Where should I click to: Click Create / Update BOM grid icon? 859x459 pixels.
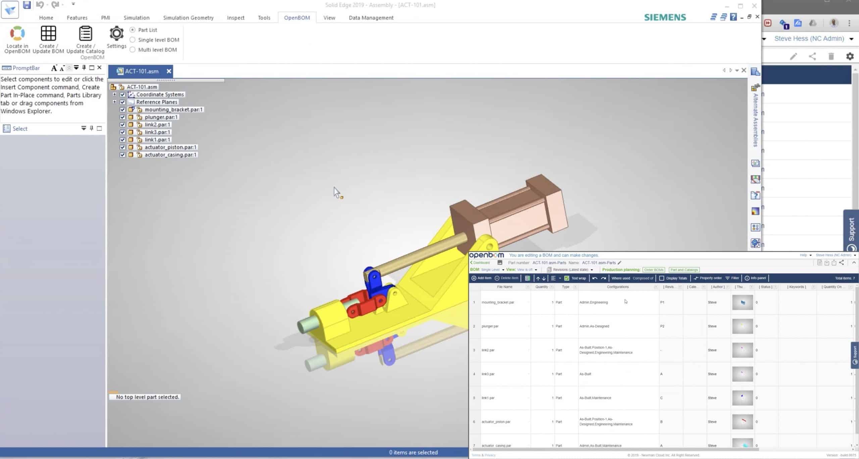(x=48, y=34)
